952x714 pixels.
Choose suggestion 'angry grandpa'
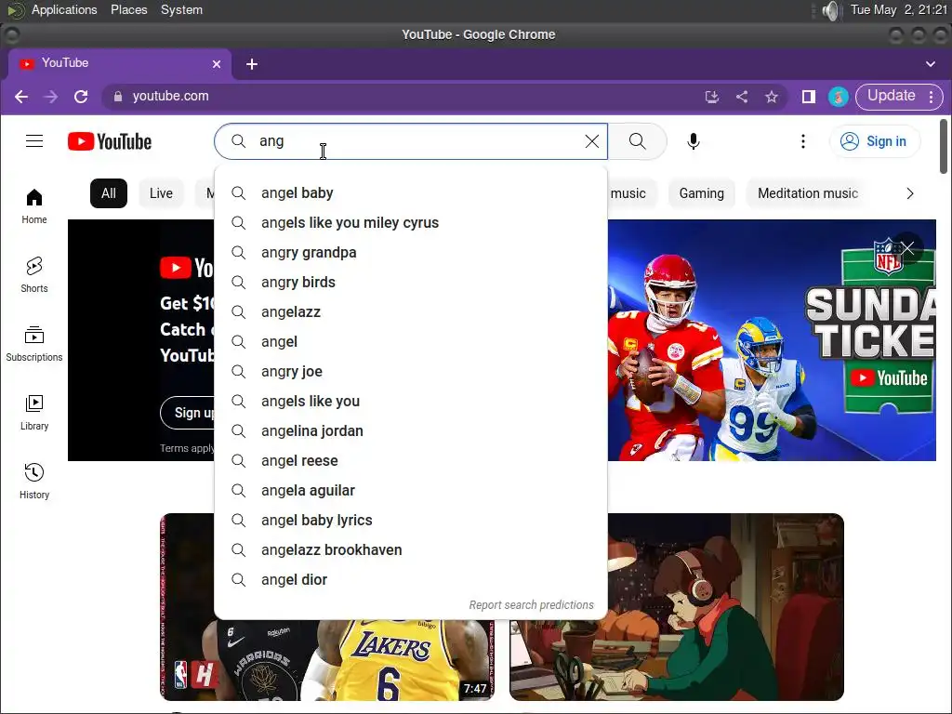(x=411, y=253)
